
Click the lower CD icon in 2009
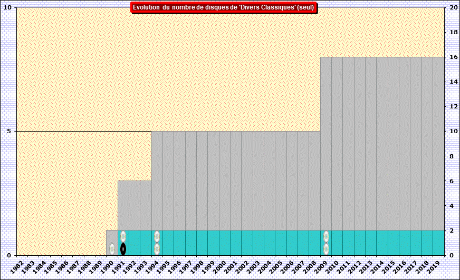(326, 248)
